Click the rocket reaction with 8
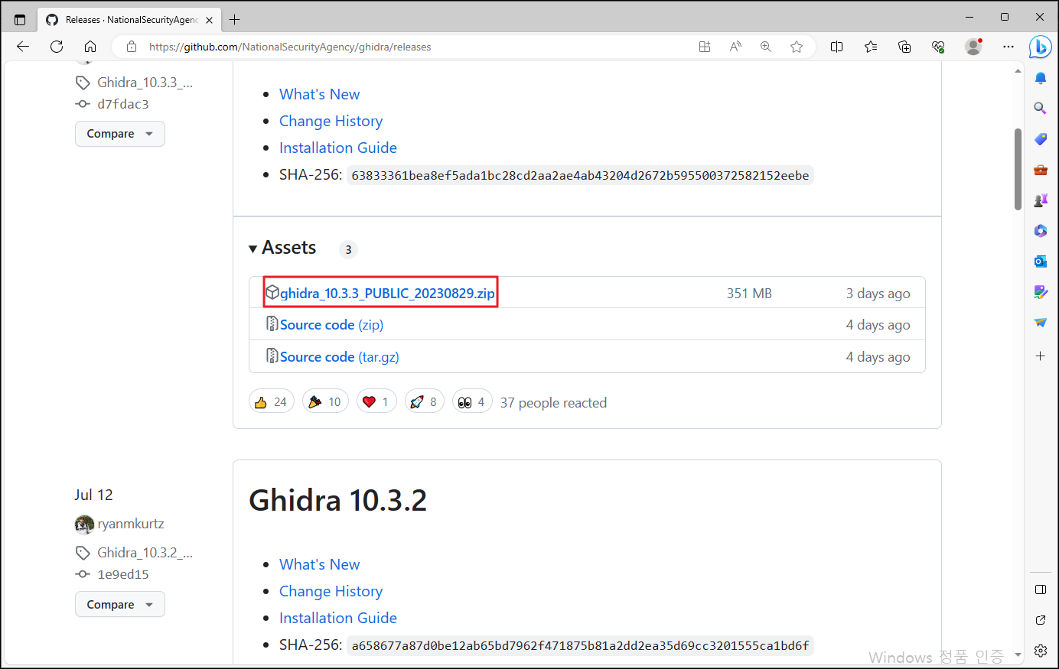1059x669 pixels. (x=425, y=401)
